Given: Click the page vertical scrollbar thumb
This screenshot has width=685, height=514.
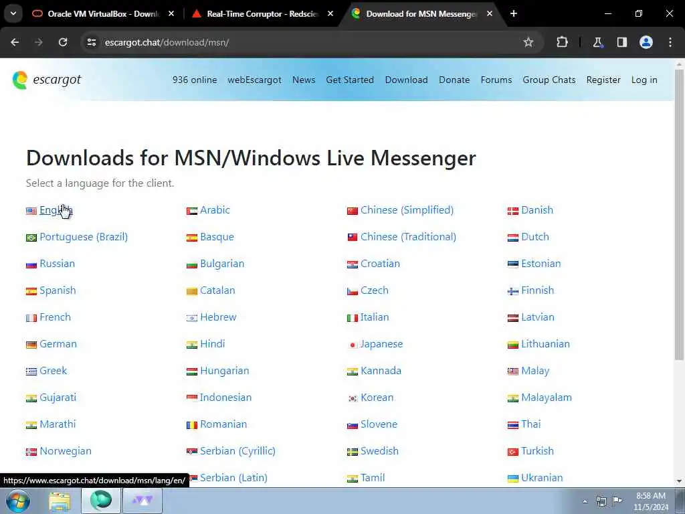Looking at the screenshot, I should pyautogui.click(x=679, y=214).
